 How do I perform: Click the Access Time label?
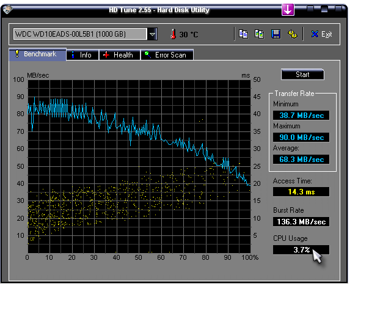tap(292, 181)
